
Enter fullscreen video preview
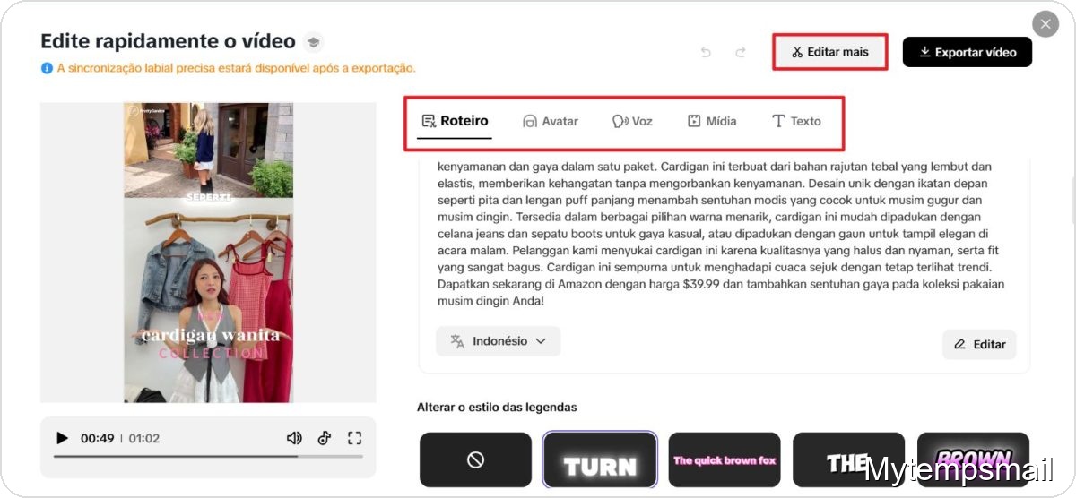tap(354, 438)
